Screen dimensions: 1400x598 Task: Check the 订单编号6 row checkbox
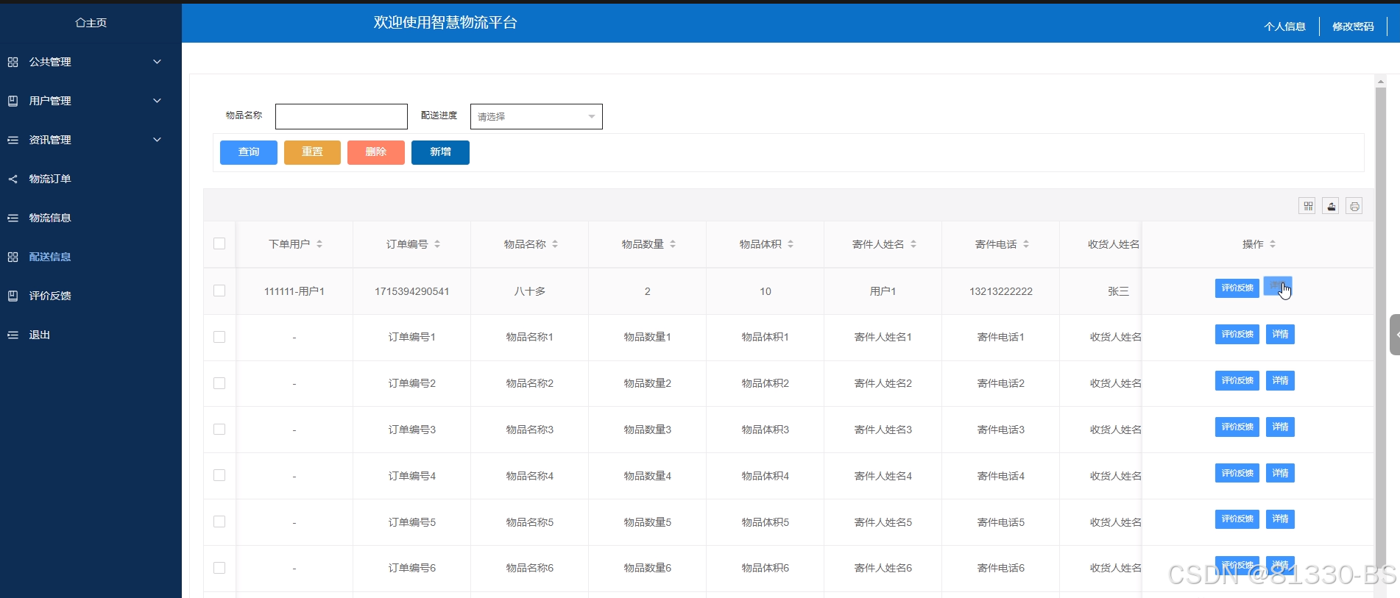tap(219, 568)
